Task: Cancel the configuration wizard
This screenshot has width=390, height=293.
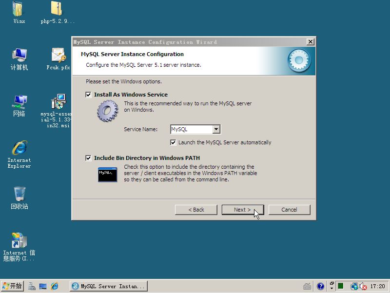Action: click(289, 210)
